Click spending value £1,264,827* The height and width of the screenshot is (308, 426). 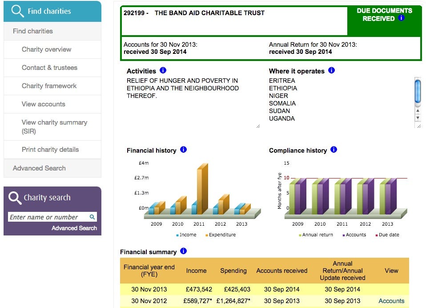tap(233, 301)
